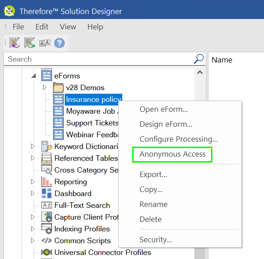Expand the Common Scripts node
This screenshot has height=259, width=264.
click(x=33, y=240)
